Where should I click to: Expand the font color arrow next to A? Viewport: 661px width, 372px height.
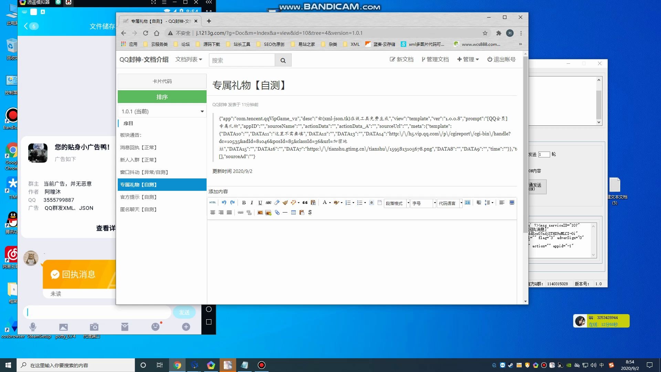330,203
